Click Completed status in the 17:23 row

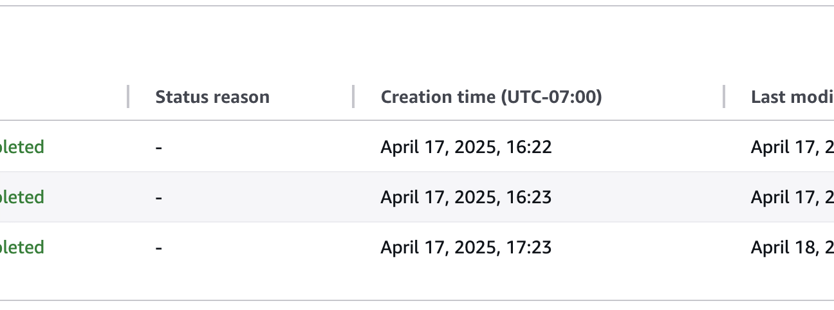pyautogui.click(x=22, y=247)
